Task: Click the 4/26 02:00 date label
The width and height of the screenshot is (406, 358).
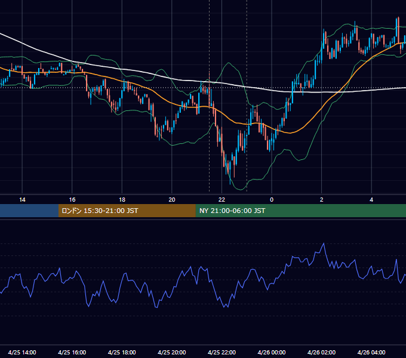Action: pos(321,352)
